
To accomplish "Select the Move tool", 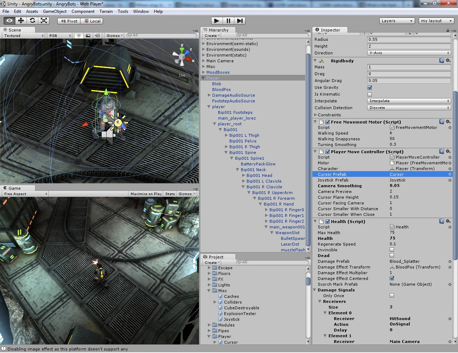I will click(21, 21).
